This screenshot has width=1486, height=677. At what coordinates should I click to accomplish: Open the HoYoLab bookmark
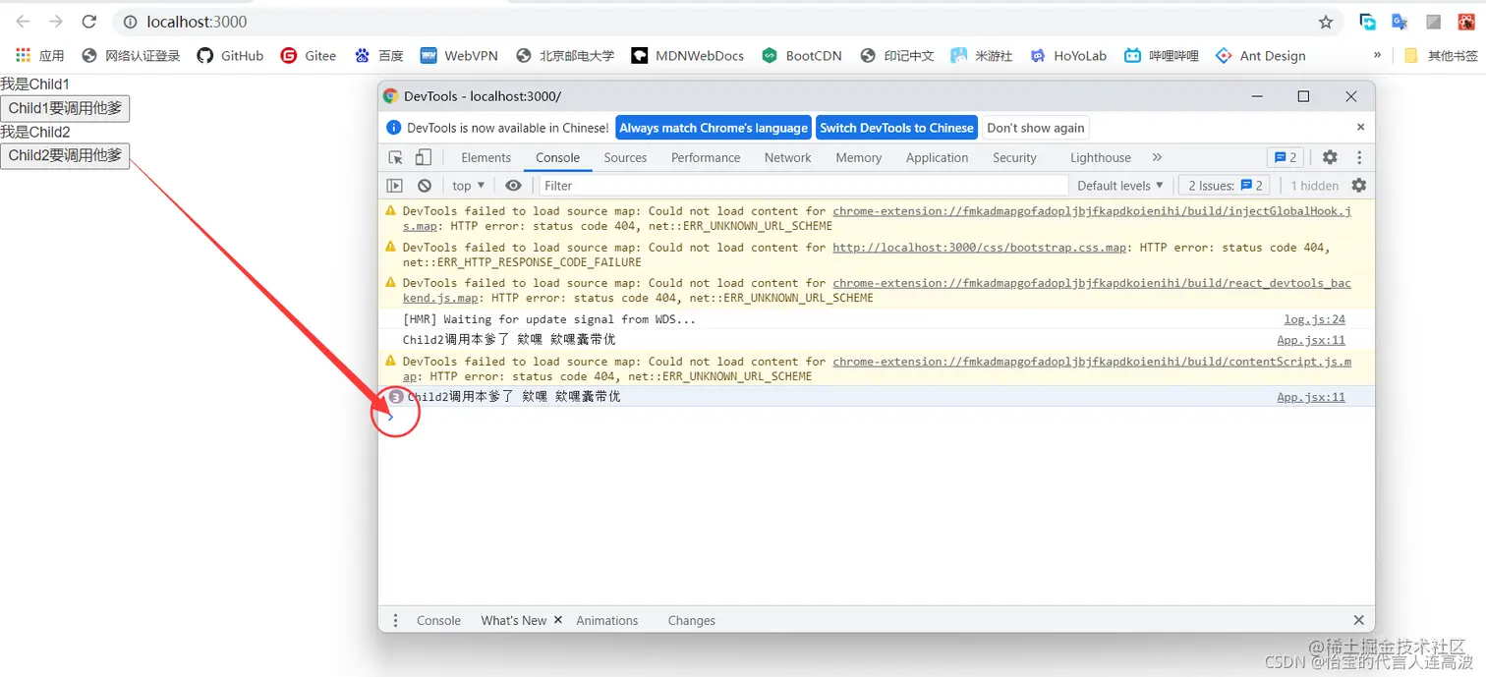coord(1068,56)
